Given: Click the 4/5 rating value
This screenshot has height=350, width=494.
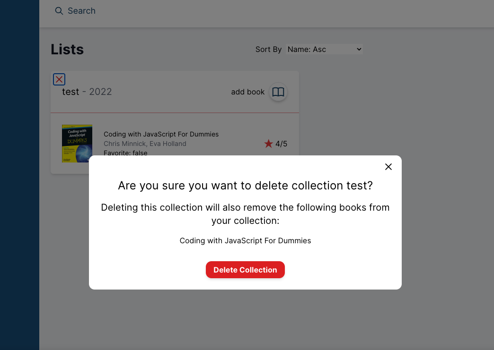Looking at the screenshot, I should point(281,144).
